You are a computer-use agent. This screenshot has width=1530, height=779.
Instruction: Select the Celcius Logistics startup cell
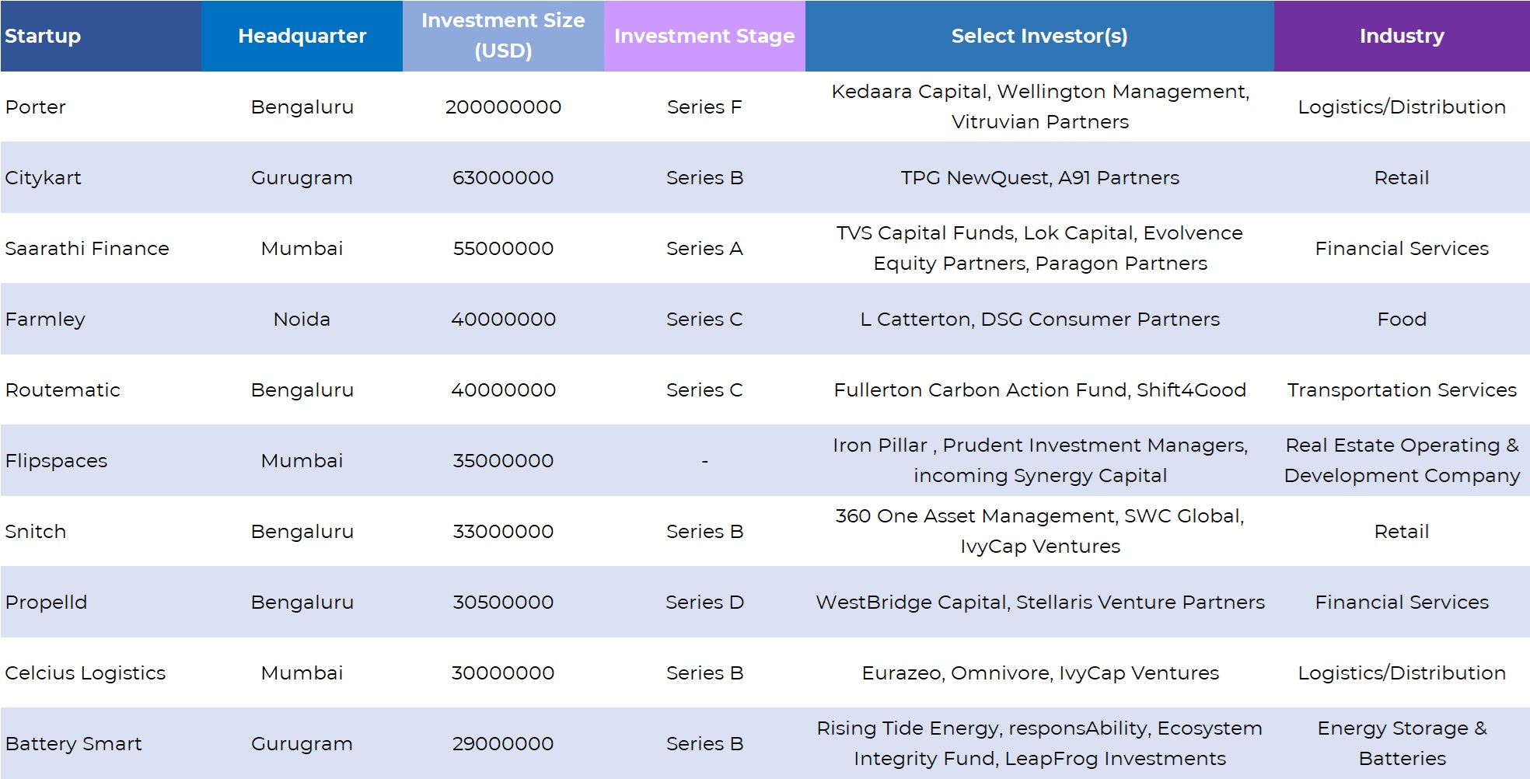click(x=86, y=672)
